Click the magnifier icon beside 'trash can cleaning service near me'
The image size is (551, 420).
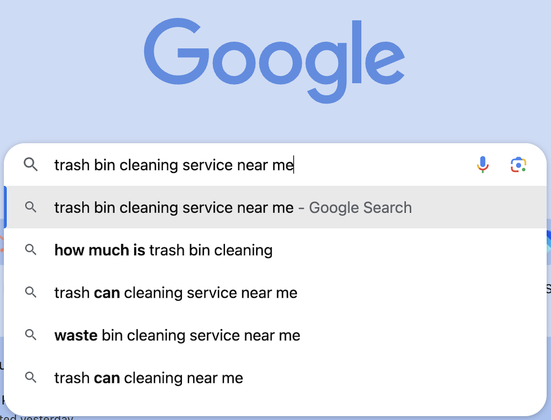click(x=31, y=292)
